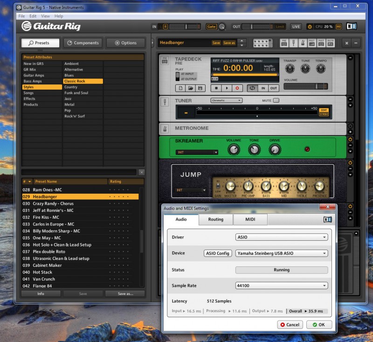373x342 pixels.
Task: Clear the preset search field
Action: point(142,172)
